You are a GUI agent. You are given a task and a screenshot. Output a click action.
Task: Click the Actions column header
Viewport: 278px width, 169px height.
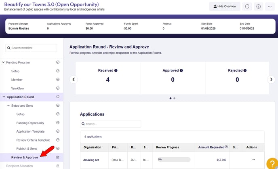pyautogui.click(x=251, y=147)
